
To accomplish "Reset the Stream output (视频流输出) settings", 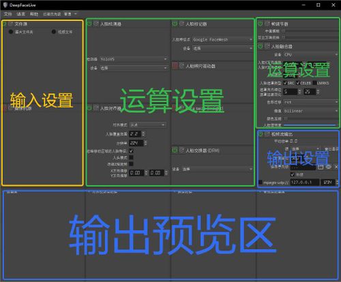I will click(x=267, y=134).
